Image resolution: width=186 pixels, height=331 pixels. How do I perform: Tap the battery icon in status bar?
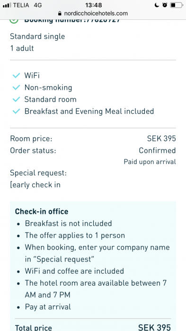click(x=177, y=5)
